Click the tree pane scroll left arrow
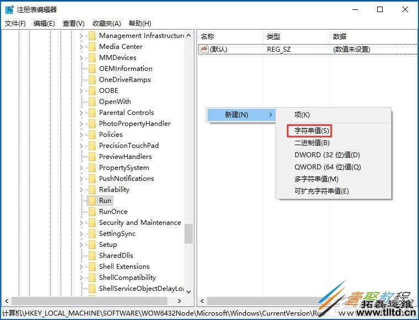 click(x=7, y=301)
